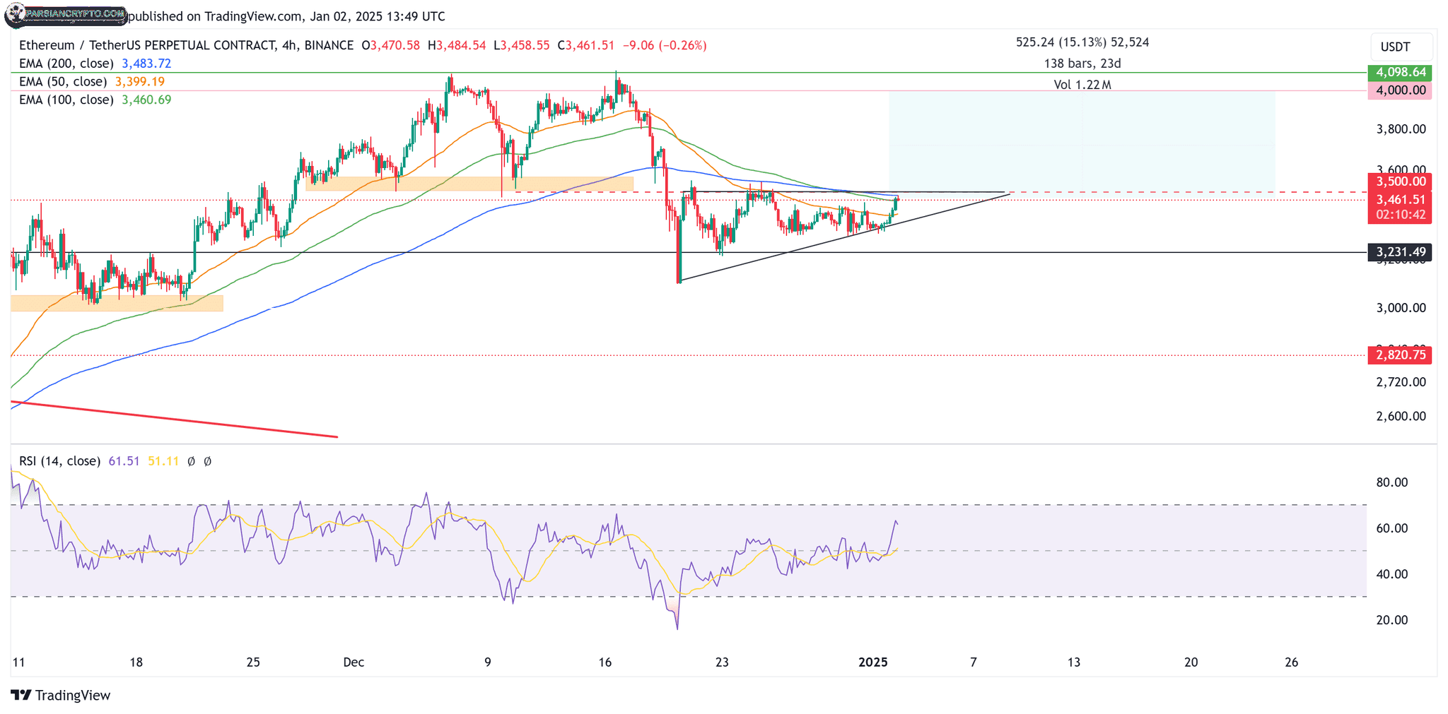Click the EMA 200 value 3,483.72
Image resolution: width=1448 pixels, height=714 pixels.
[146, 64]
